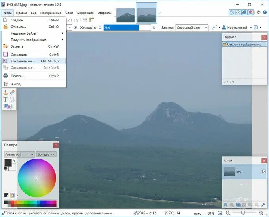The width and height of the screenshot is (269, 217).
Task: Click the Журнал panel redo arrow
Action: point(232,82)
